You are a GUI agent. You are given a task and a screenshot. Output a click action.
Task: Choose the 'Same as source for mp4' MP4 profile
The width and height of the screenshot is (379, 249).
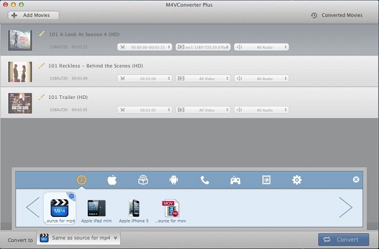point(59,209)
